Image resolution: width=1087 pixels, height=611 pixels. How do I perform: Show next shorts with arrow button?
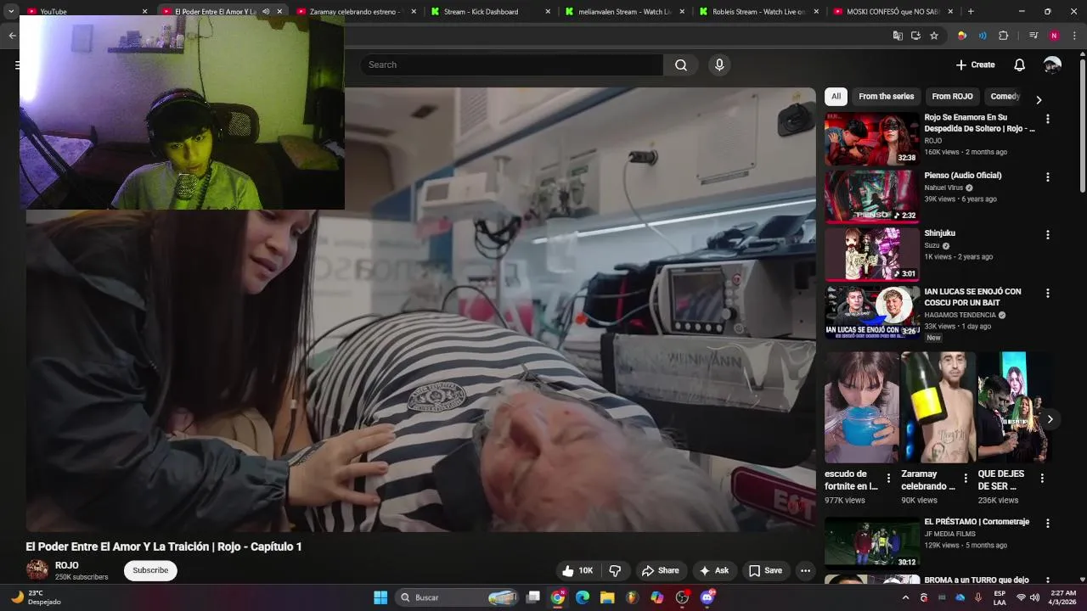click(x=1050, y=419)
